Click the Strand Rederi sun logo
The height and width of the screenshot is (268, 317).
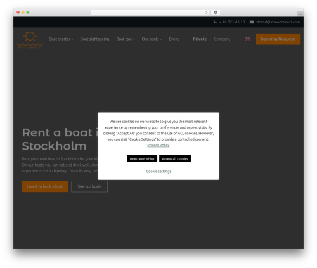click(30, 39)
